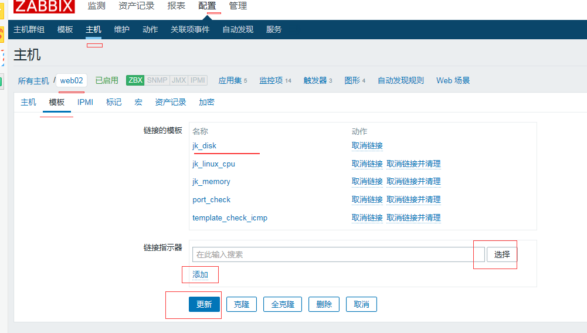Open the 监测 top menu

pyautogui.click(x=97, y=6)
